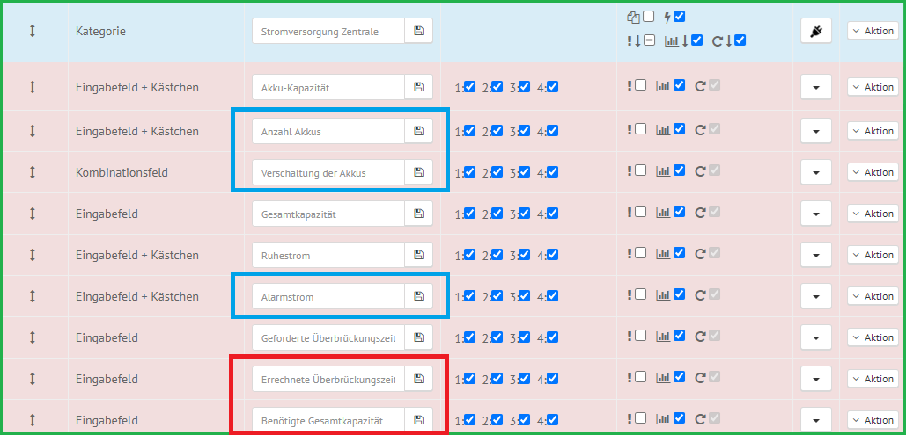906x435 pixels.
Task: Click the Kombinationsfeld type label
Action: point(122,172)
